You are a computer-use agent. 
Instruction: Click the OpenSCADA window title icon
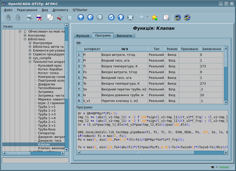(4, 4)
